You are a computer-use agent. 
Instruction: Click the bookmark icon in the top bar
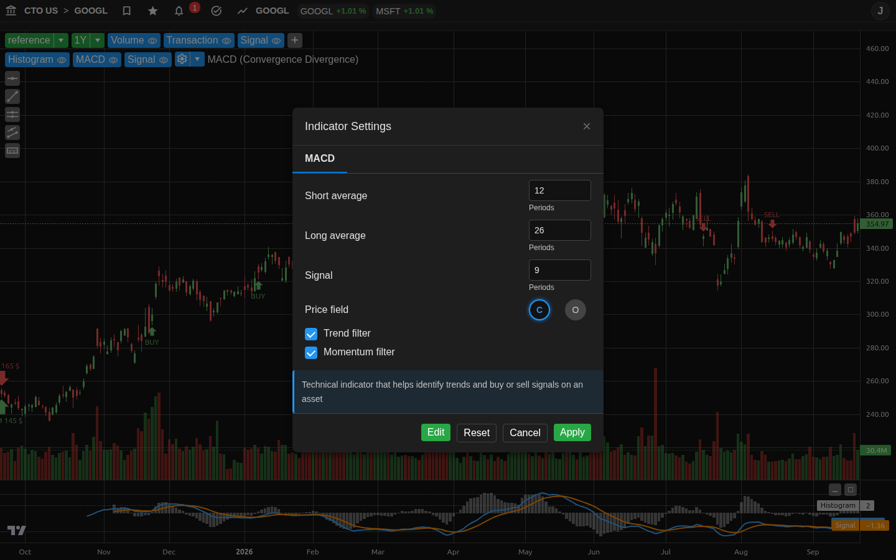coord(127,11)
